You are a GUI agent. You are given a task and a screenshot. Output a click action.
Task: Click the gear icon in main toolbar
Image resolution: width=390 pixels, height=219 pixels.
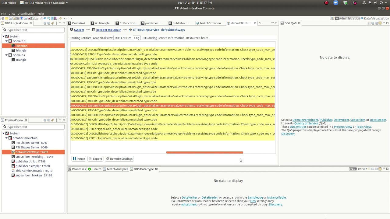(x=3, y=18)
